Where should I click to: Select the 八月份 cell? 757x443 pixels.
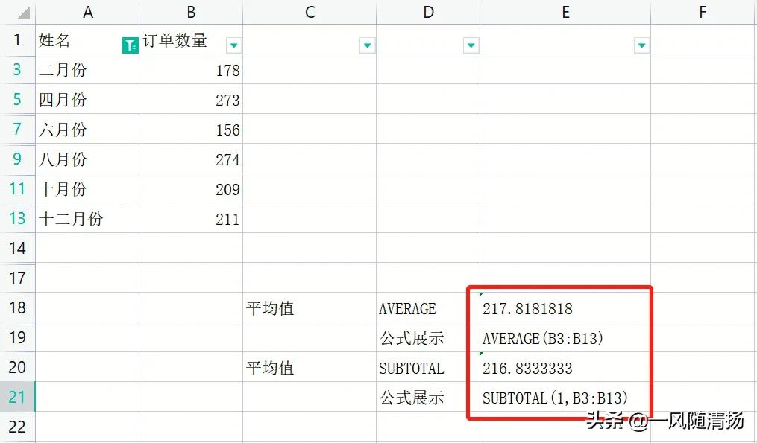tap(87, 159)
